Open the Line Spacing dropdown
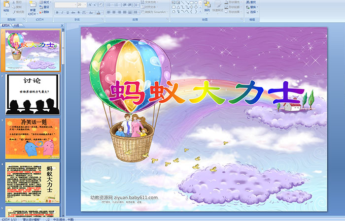 pos(136,5)
